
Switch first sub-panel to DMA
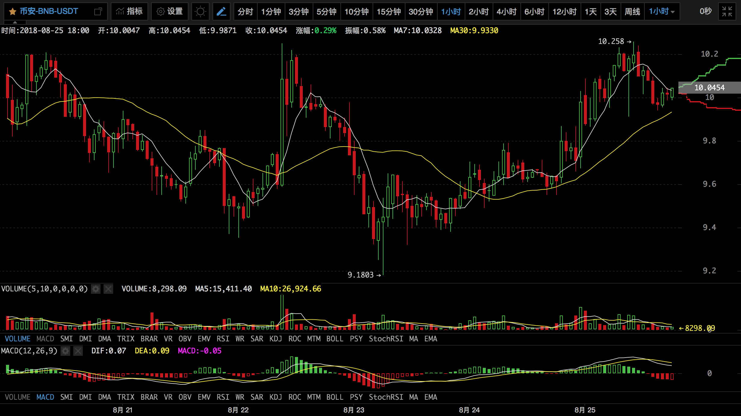point(104,339)
